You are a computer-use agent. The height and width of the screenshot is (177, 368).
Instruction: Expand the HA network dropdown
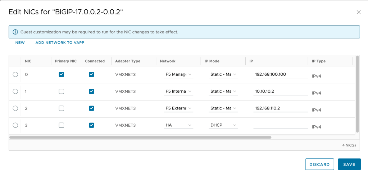[x=178, y=126]
